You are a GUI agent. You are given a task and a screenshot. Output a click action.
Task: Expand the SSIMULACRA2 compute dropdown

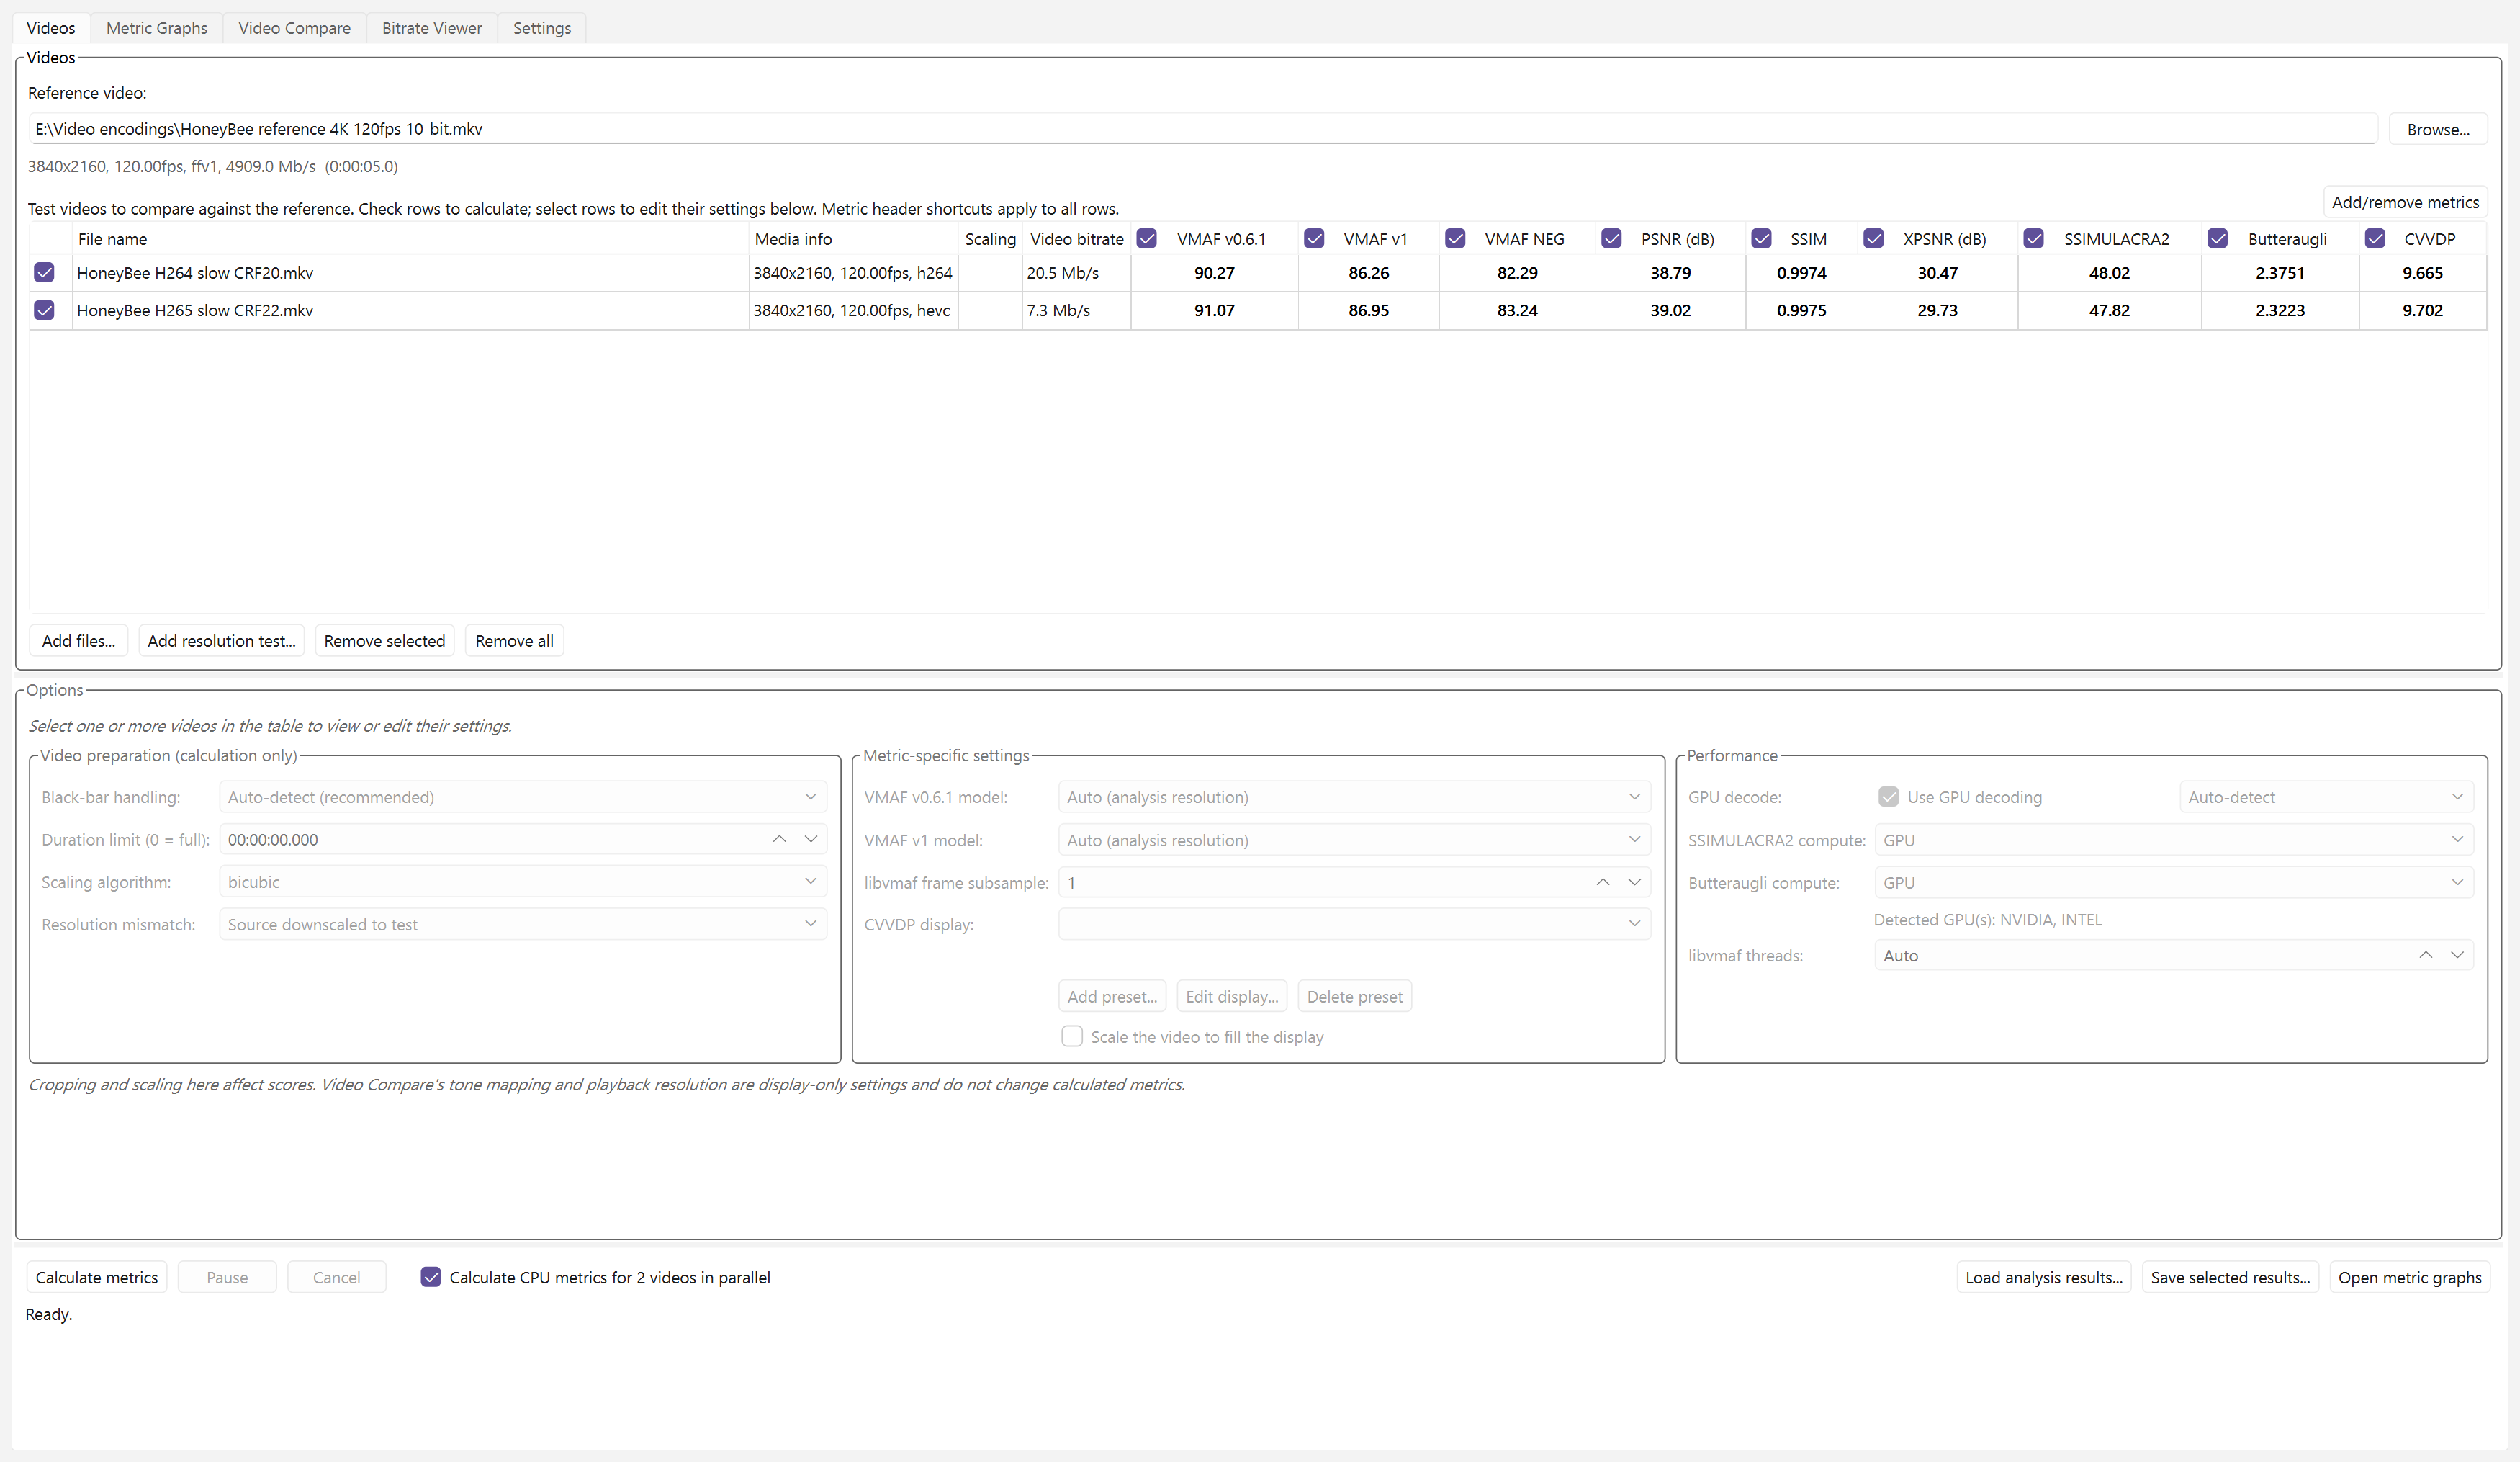pyautogui.click(x=2173, y=840)
